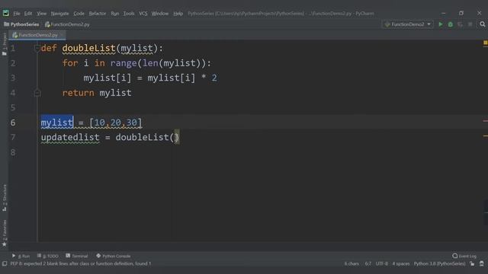Click the PyCharm application logo icon
Image resolution: width=488 pixels, height=274 pixels.
[5, 13]
